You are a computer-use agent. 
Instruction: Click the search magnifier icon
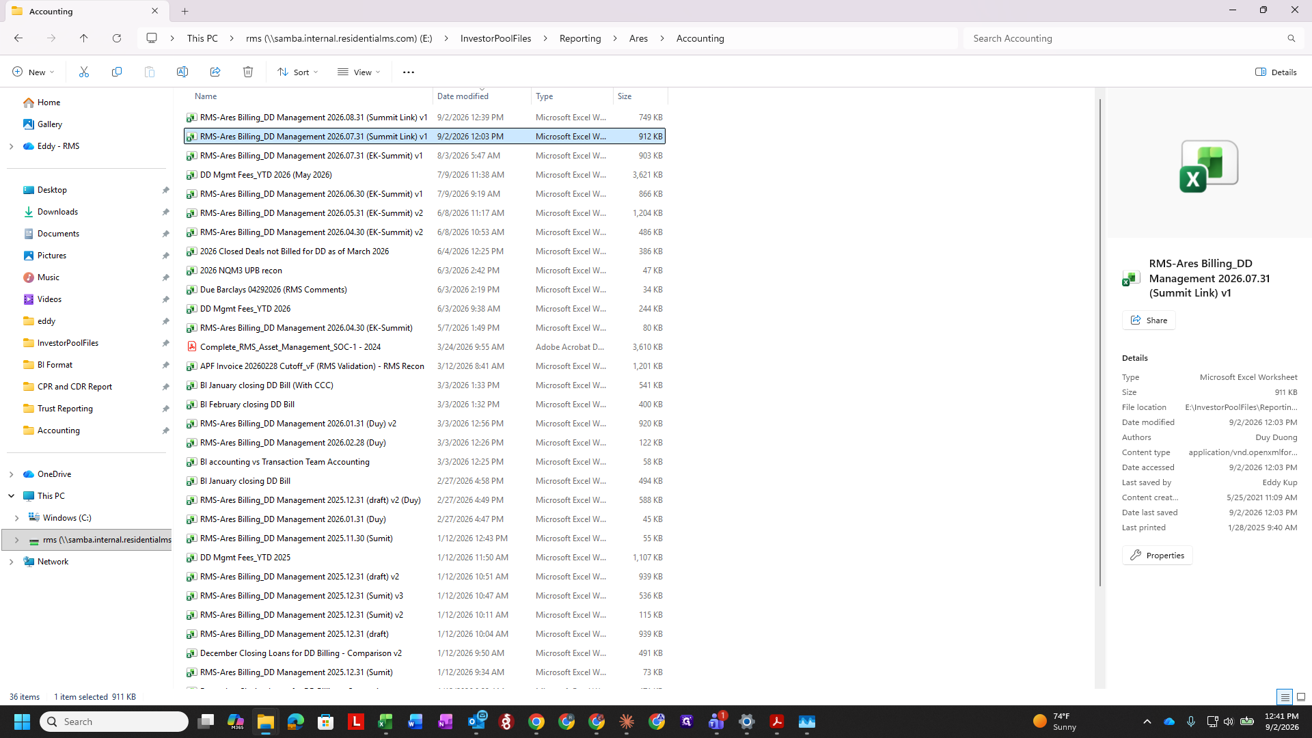pos(1291,38)
